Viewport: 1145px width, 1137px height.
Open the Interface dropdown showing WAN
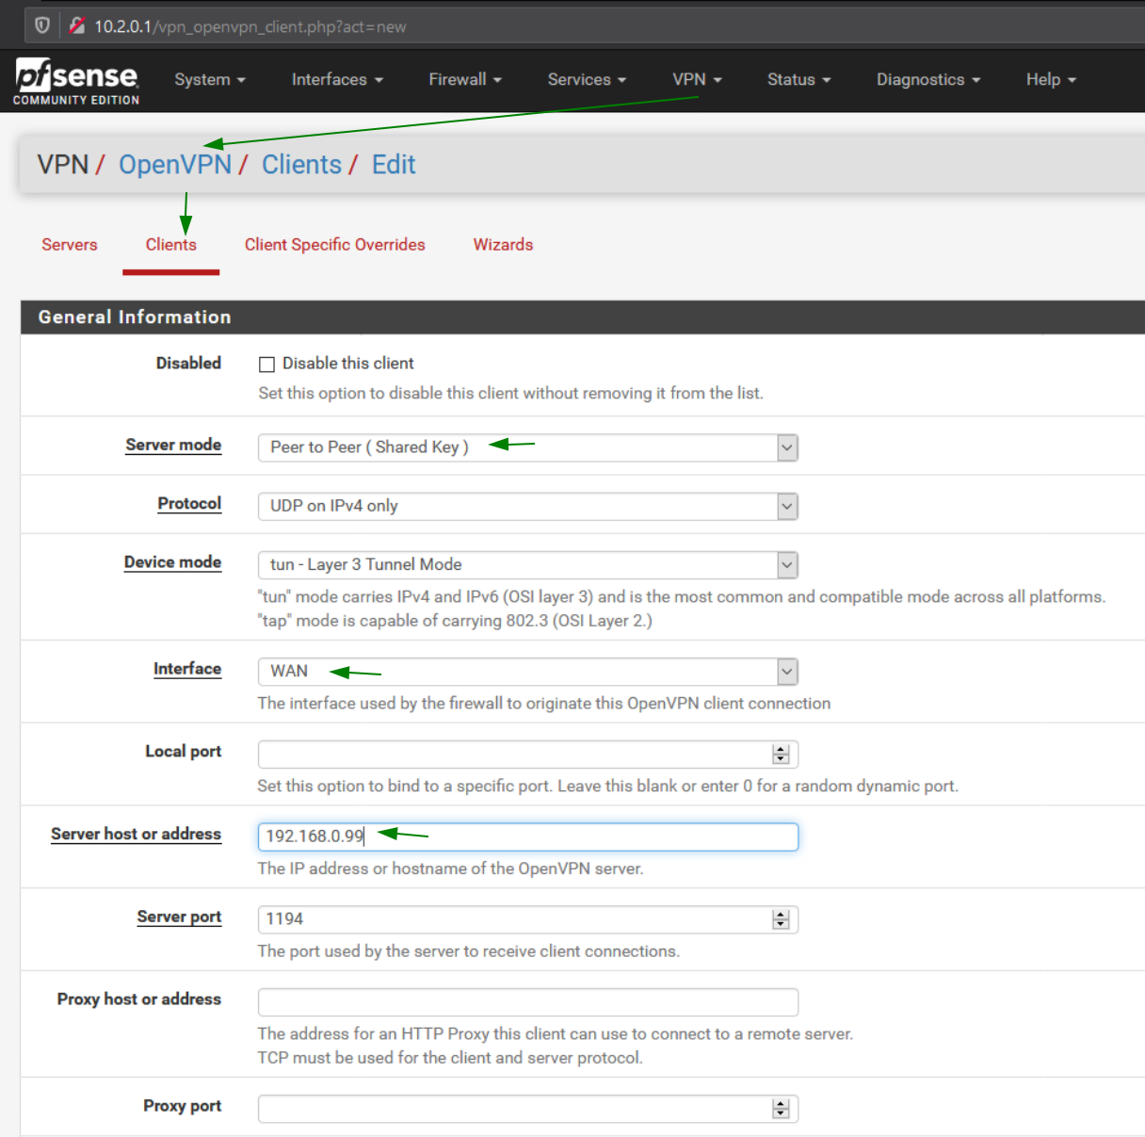click(x=528, y=672)
